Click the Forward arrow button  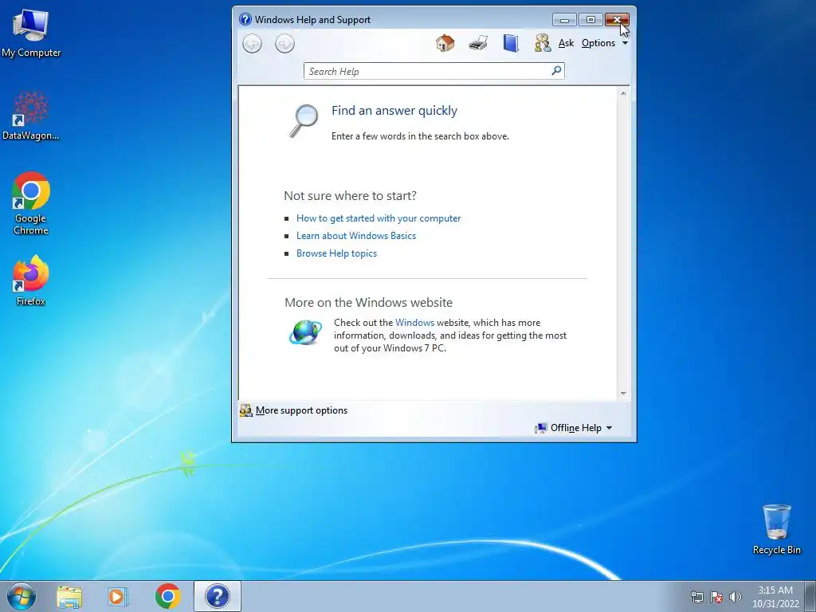click(284, 44)
